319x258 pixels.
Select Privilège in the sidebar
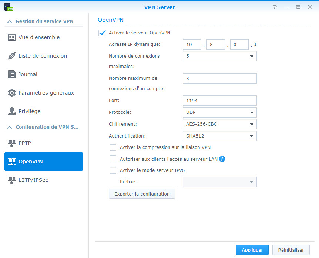tap(44, 111)
